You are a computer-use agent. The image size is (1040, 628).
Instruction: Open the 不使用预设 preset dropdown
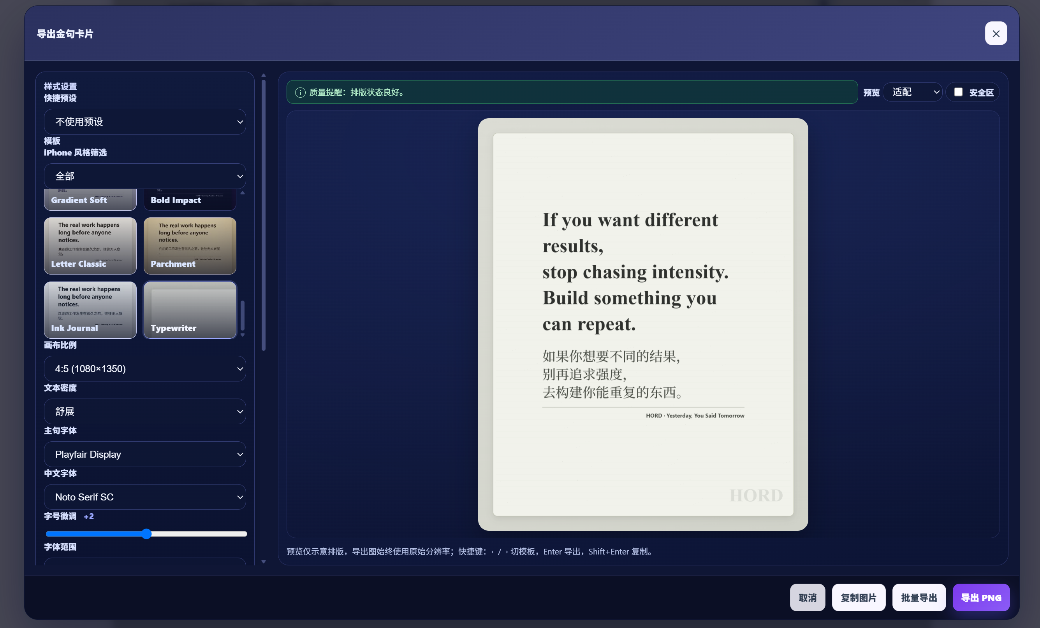(x=145, y=122)
